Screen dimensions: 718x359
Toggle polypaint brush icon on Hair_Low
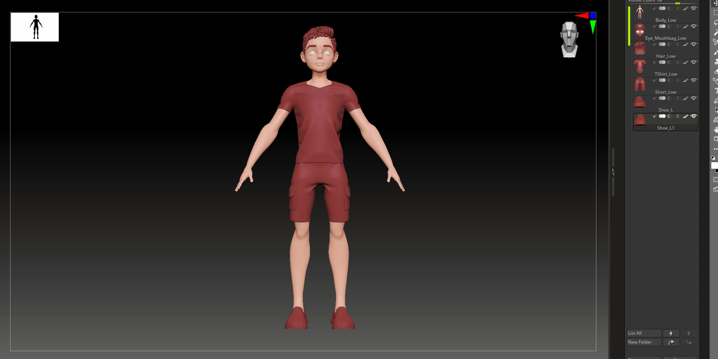click(686, 44)
